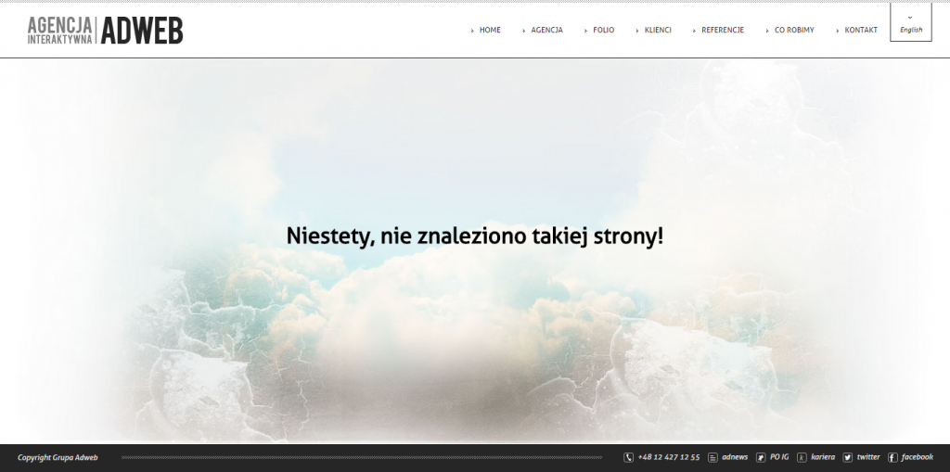
Task: Click the phone number +48 12 427 12 55
Action: point(669,457)
